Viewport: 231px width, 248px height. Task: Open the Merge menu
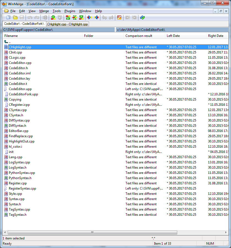[44, 11]
